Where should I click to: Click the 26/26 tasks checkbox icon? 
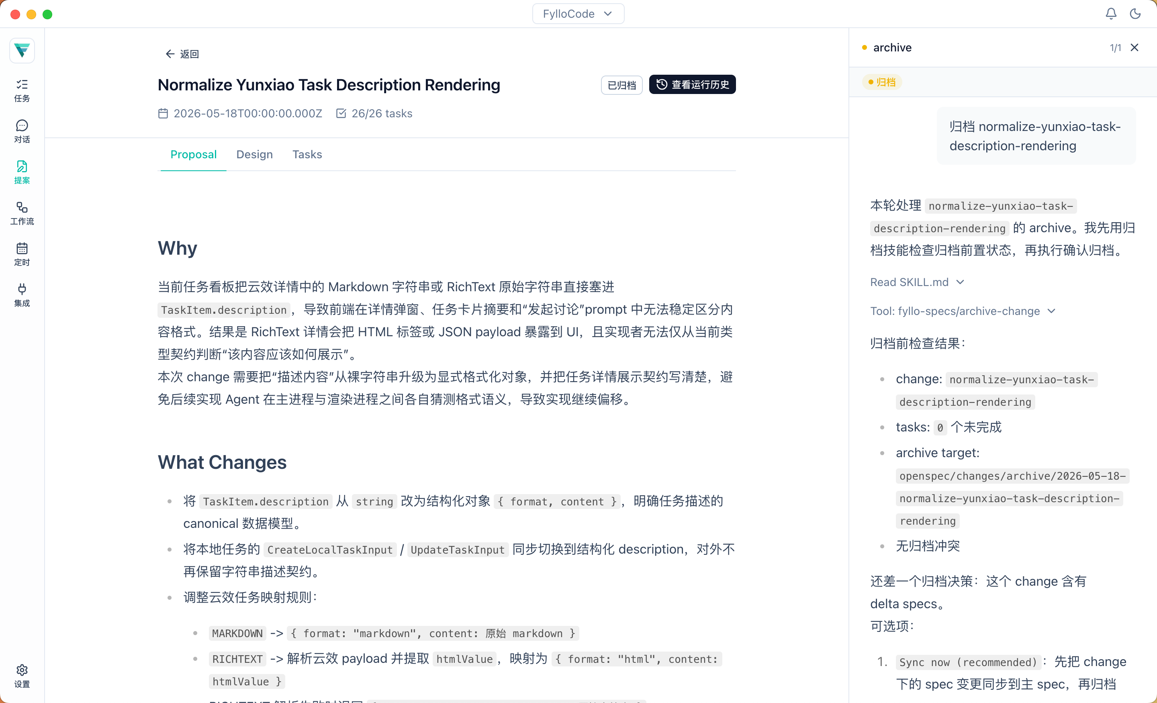341,114
